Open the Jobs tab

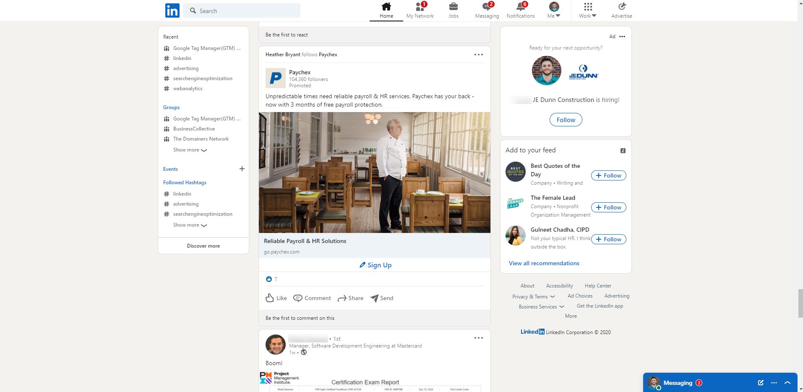[453, 10]
